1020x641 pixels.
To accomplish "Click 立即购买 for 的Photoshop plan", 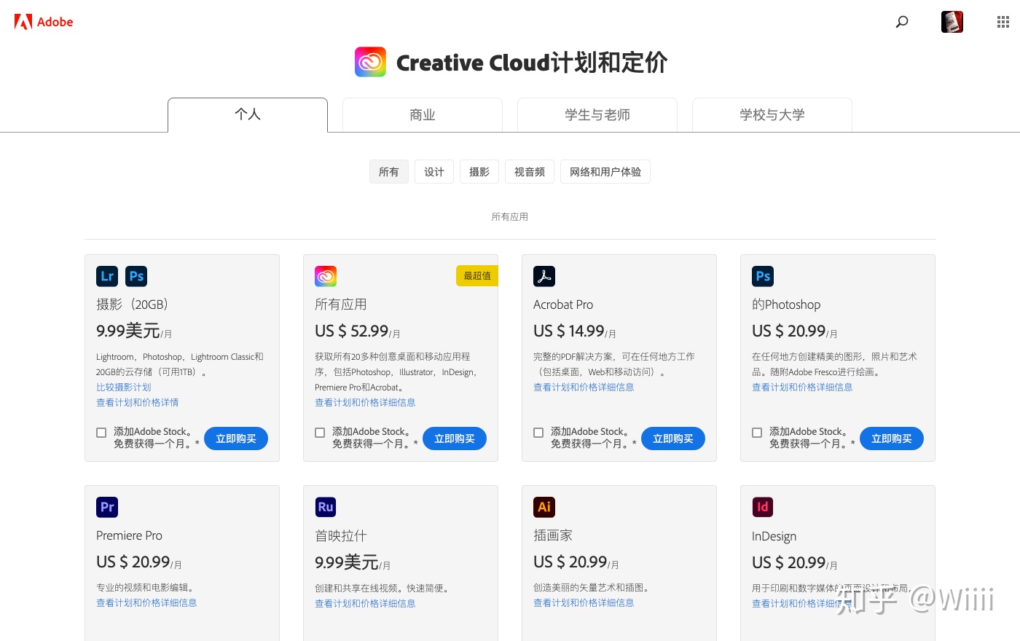I will click(892, 439).
